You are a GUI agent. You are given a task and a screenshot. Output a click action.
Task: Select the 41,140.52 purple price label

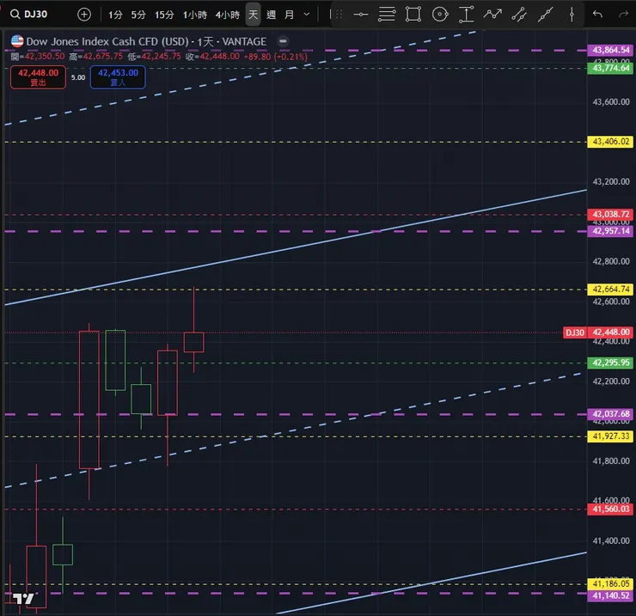pyautogui.click(x=610, y=596)
